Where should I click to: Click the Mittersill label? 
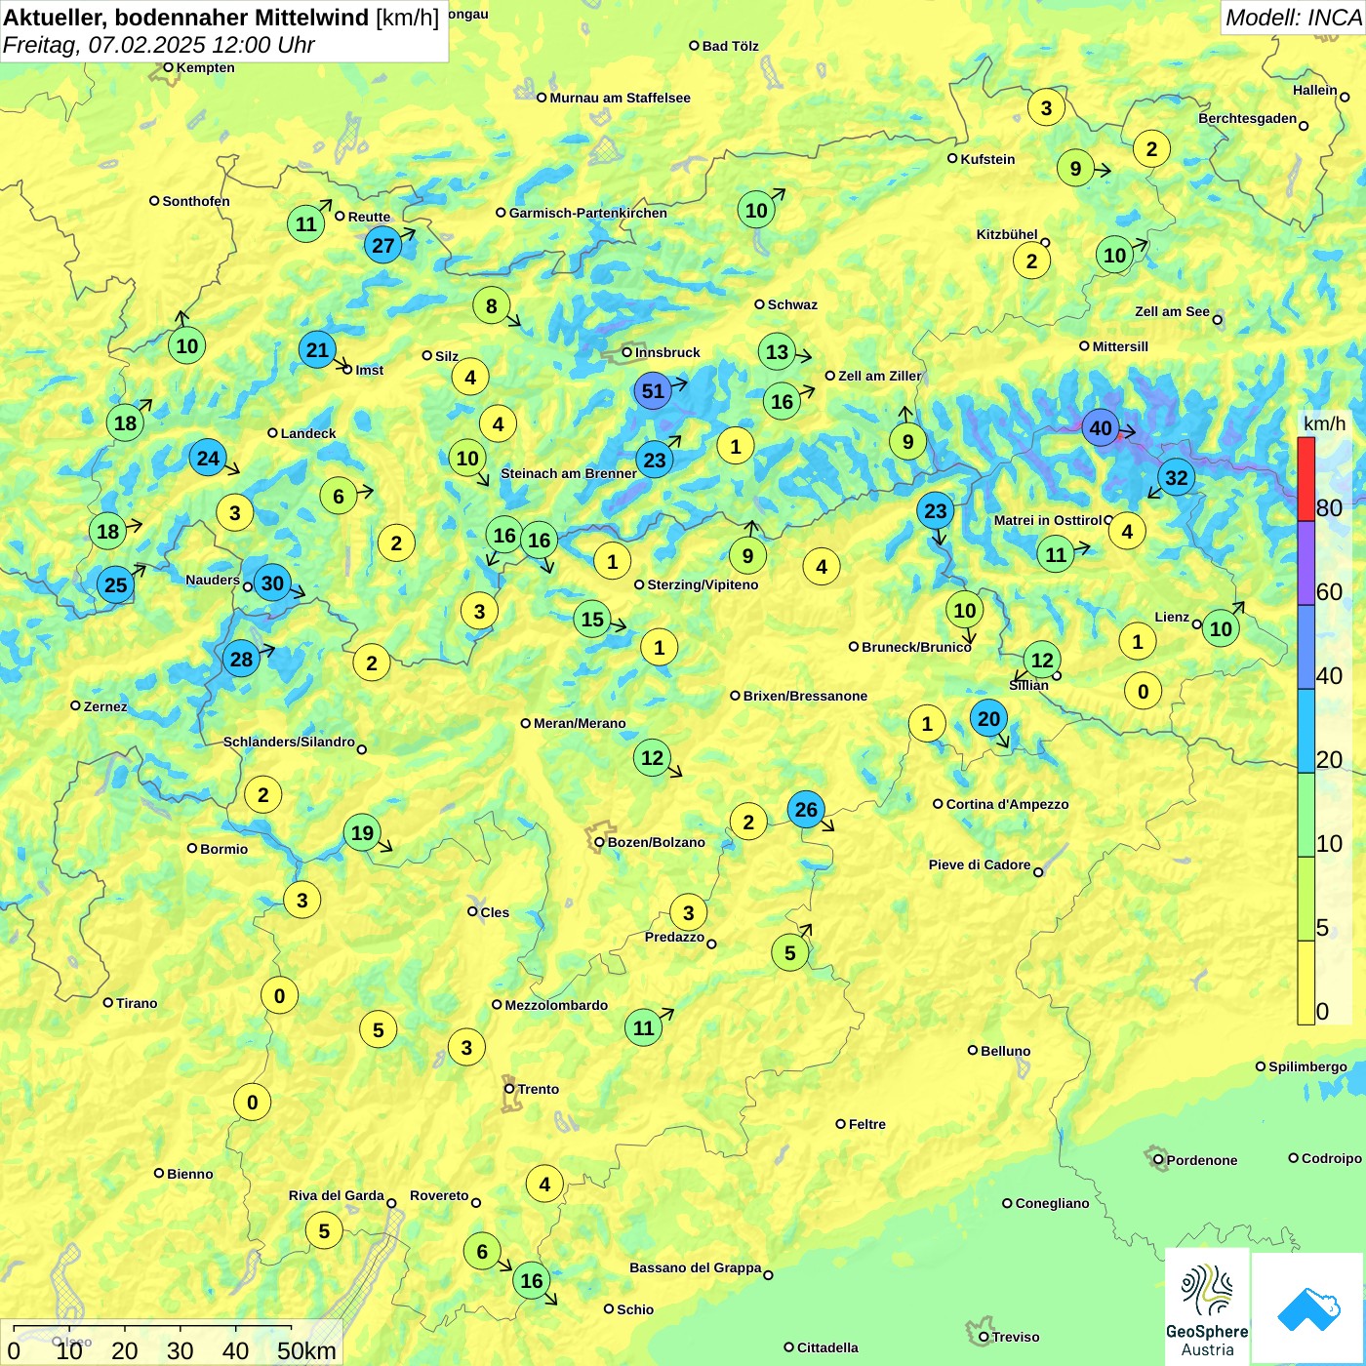coord(1120,346)
